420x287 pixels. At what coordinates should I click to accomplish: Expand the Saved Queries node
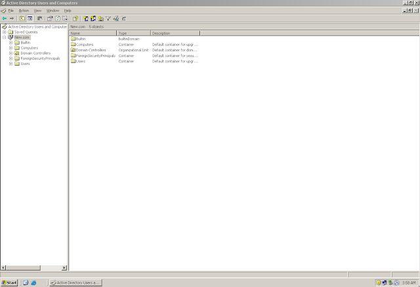click(x=5, y=32)
